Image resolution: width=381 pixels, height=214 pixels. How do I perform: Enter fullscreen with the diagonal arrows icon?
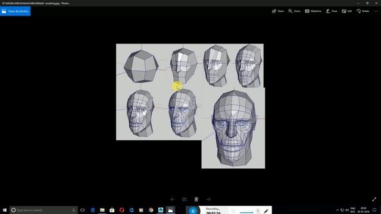(x=374, y=200)
